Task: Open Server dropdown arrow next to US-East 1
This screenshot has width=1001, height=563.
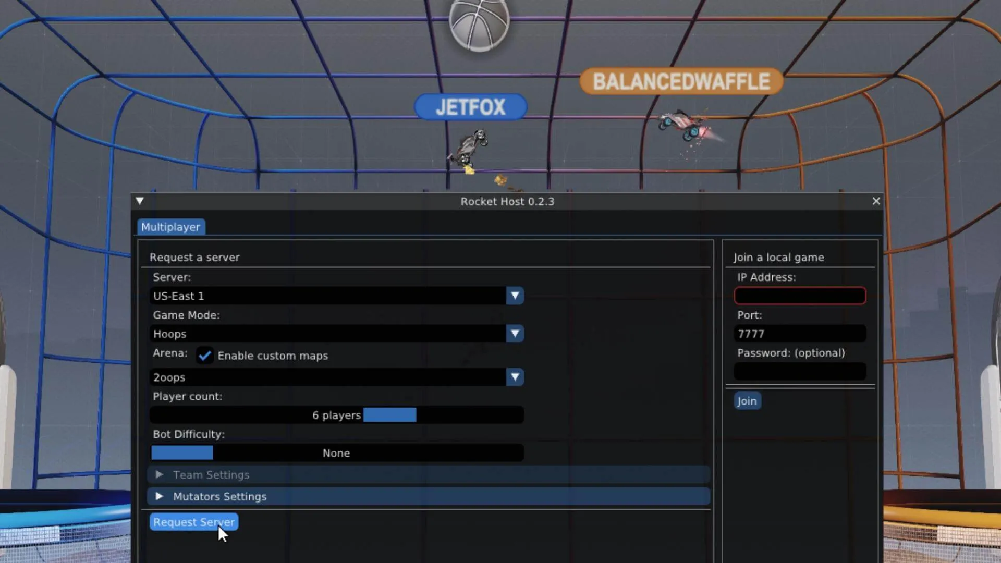Action: coord(515,296)
